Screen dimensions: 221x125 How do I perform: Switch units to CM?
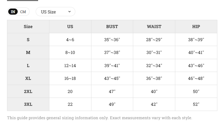[23, 12]
